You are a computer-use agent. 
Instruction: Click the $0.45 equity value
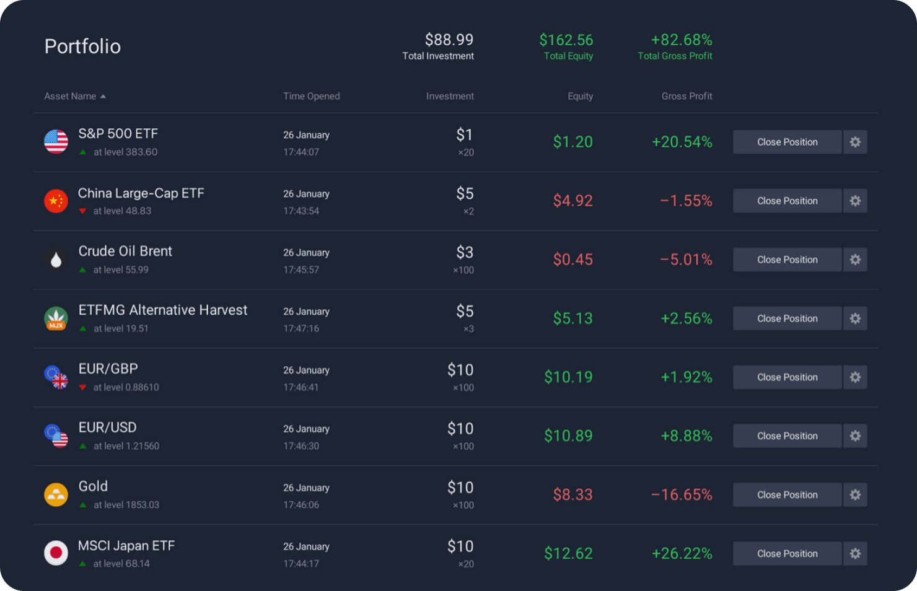pyautogui.click(x=573, y=260)
